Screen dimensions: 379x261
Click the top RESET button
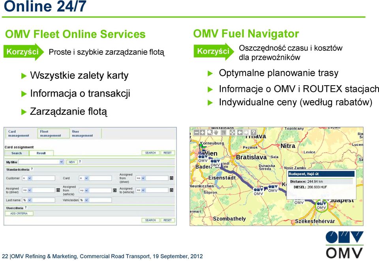167,153
